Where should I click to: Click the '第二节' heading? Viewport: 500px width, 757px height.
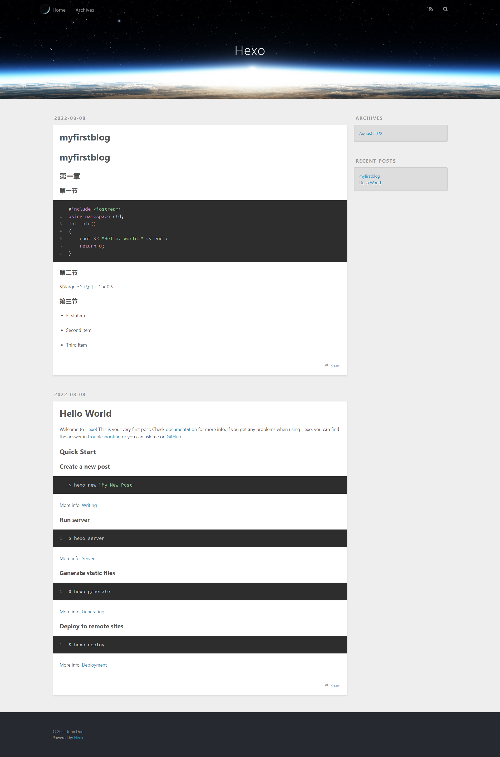[x=68, y=273]
